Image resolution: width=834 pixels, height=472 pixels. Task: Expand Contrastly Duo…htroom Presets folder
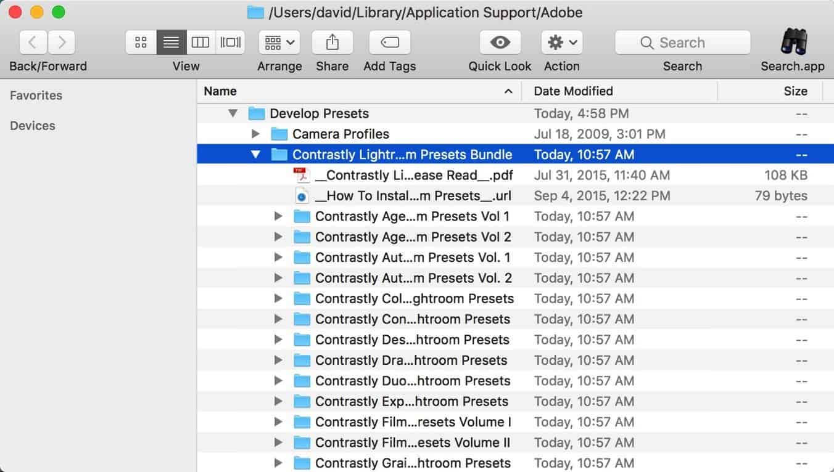tap(278, 381)
